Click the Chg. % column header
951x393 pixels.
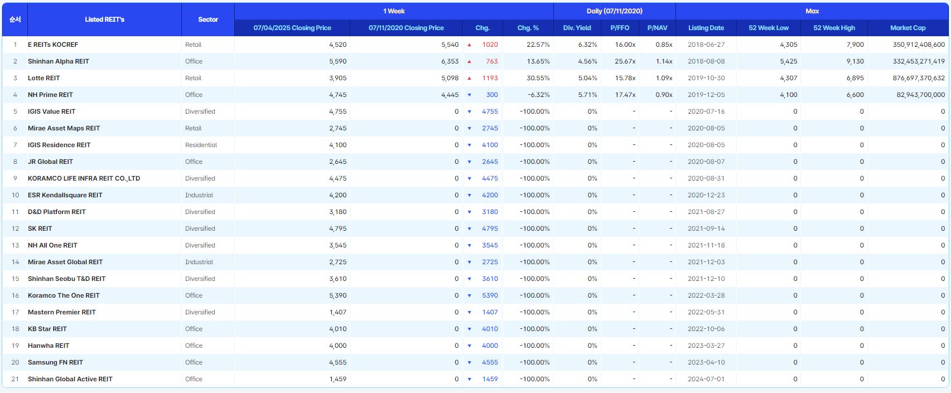click(x=528, y=28)
